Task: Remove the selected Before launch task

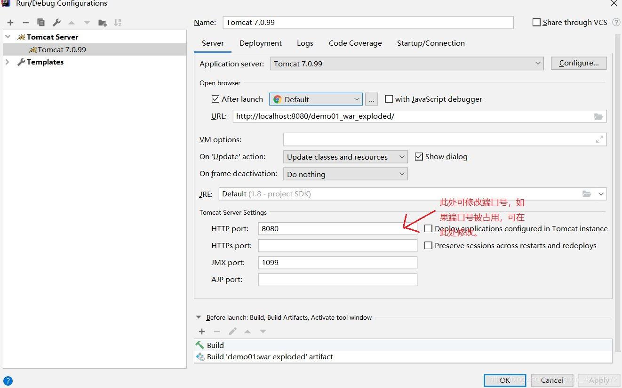Action: 217,331
